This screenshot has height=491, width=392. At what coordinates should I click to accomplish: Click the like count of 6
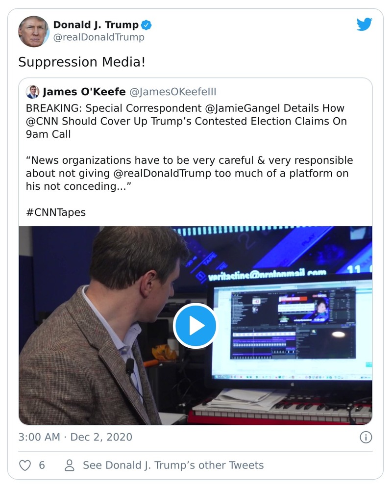pos(42,465)
